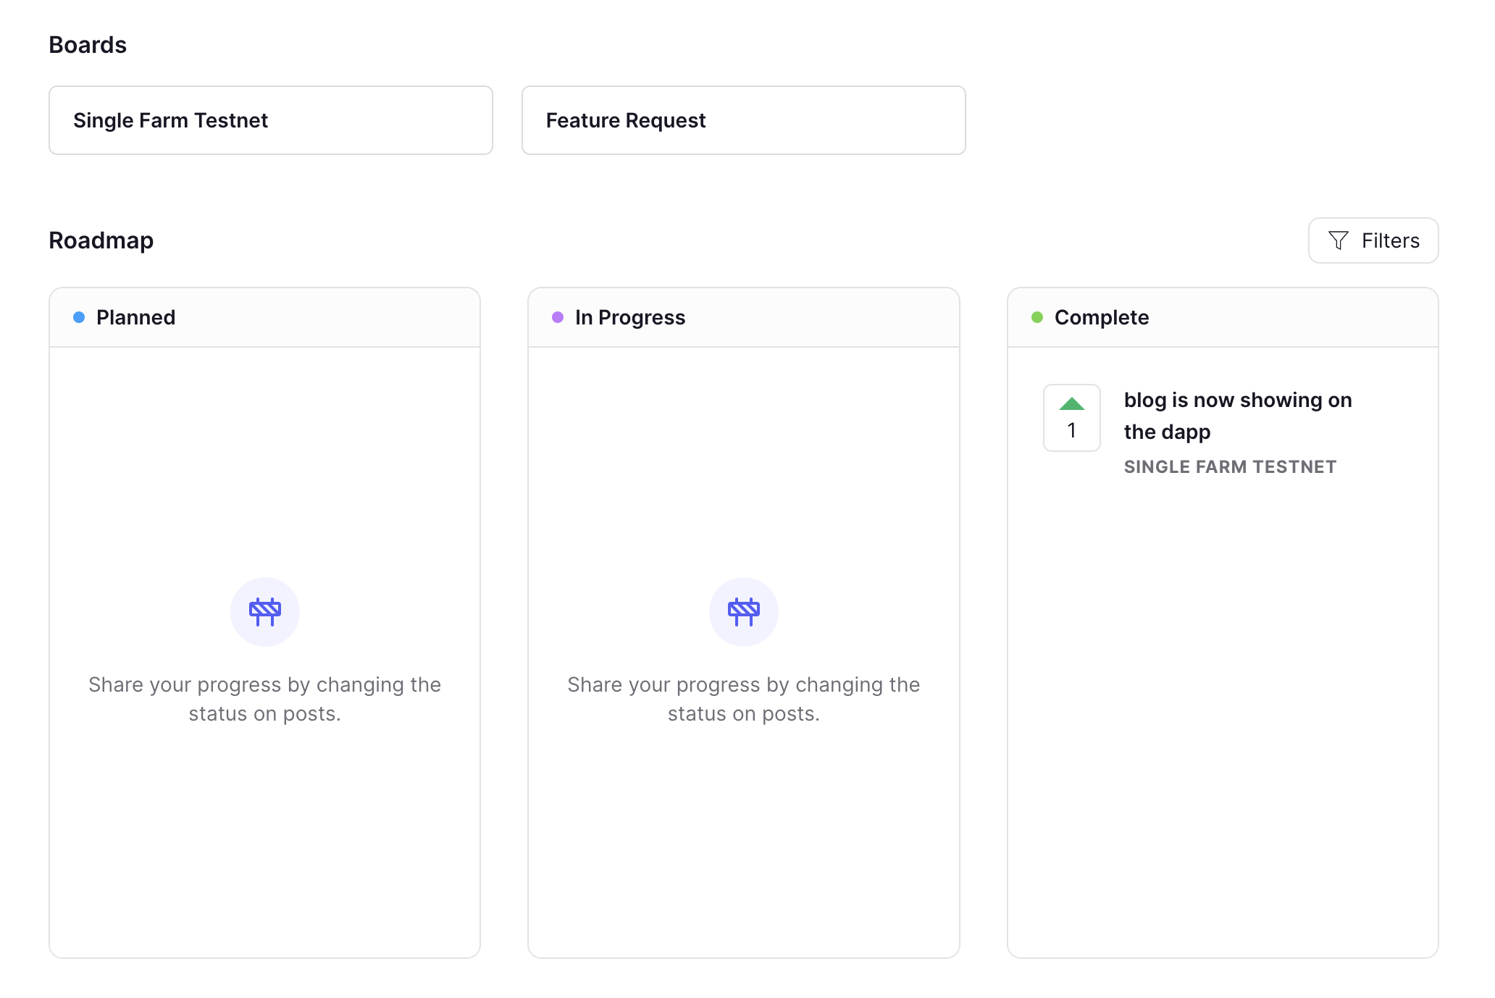Open the Filters dropdown
1495x998 pixels.
pyautogui.click(x=1373, y=240)
